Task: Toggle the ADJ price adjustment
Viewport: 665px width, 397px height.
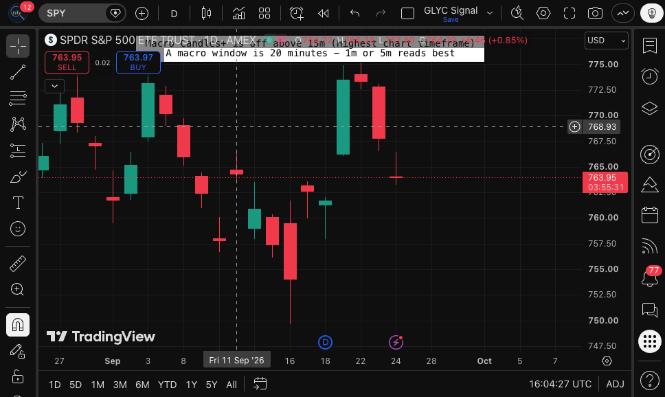Action: pyautogui.click(x=615, y=384)
